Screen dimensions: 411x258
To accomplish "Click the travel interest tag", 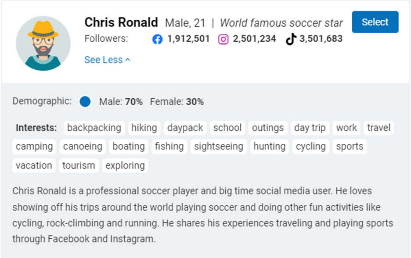I will point(379,128).
